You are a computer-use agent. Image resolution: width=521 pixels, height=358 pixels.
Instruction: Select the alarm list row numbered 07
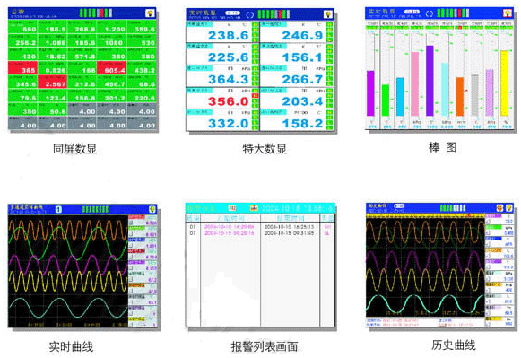pyautogui.click(x=260, y=233)
